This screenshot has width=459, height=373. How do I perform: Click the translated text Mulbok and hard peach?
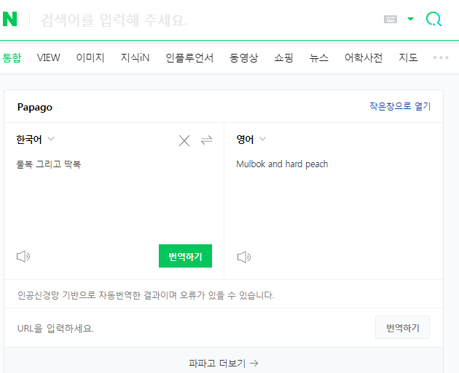[282, 164]
